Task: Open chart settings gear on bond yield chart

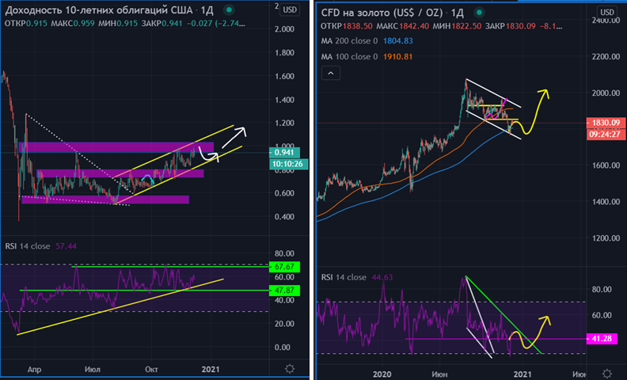Action: [290, 369]
